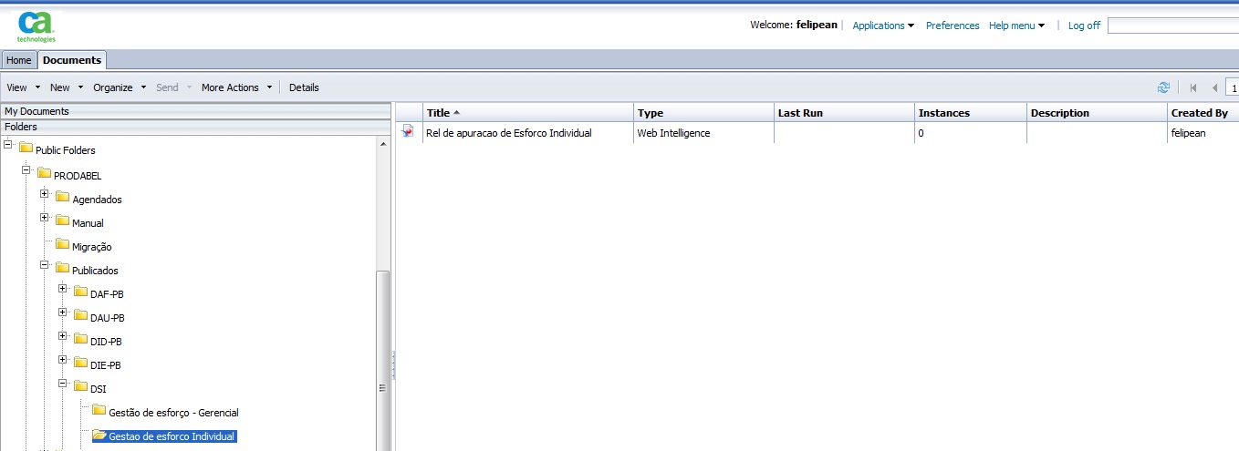Click the refresh icon in the toolbar
Viewport: 1239px width, 451px height.
click(x=1163, y=87)
